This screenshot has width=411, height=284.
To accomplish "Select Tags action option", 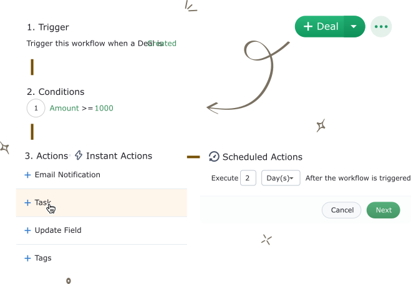I will pyautogui.click(x=102, y=258).
